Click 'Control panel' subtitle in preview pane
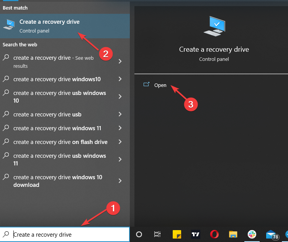The width and height of the screenshot is (288, 242). 214,59
